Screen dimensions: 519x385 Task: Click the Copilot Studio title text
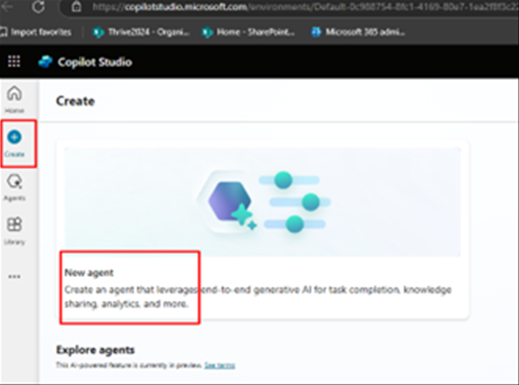coord(95,62)
